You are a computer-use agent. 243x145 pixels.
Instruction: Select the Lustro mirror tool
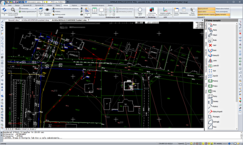point(213,61)
